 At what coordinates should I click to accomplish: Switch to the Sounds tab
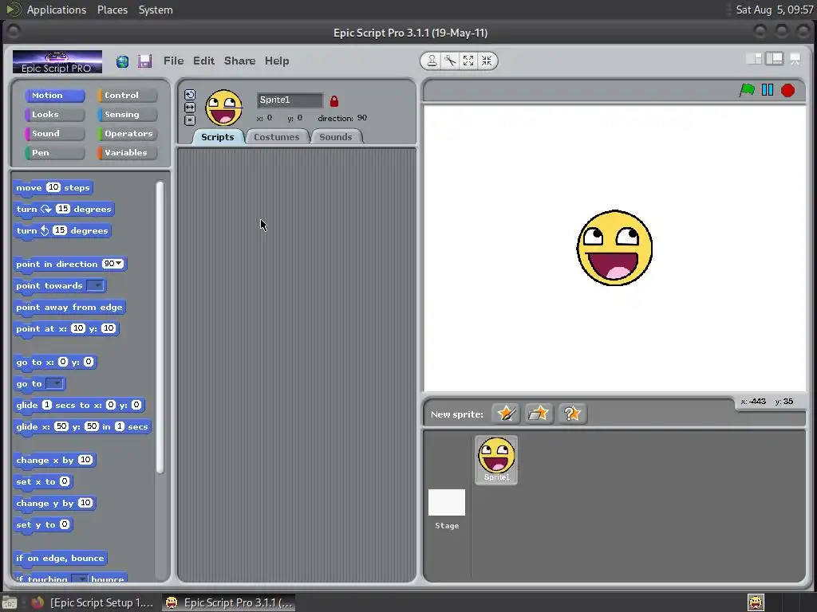point(336,137)
